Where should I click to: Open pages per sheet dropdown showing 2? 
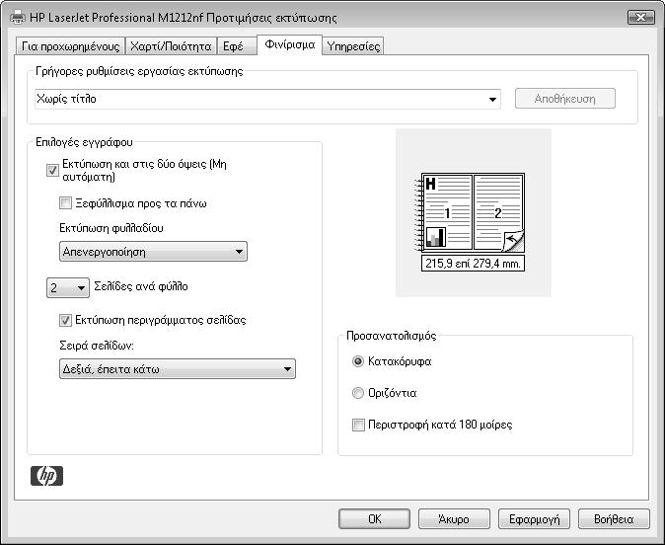pos(68,287)
